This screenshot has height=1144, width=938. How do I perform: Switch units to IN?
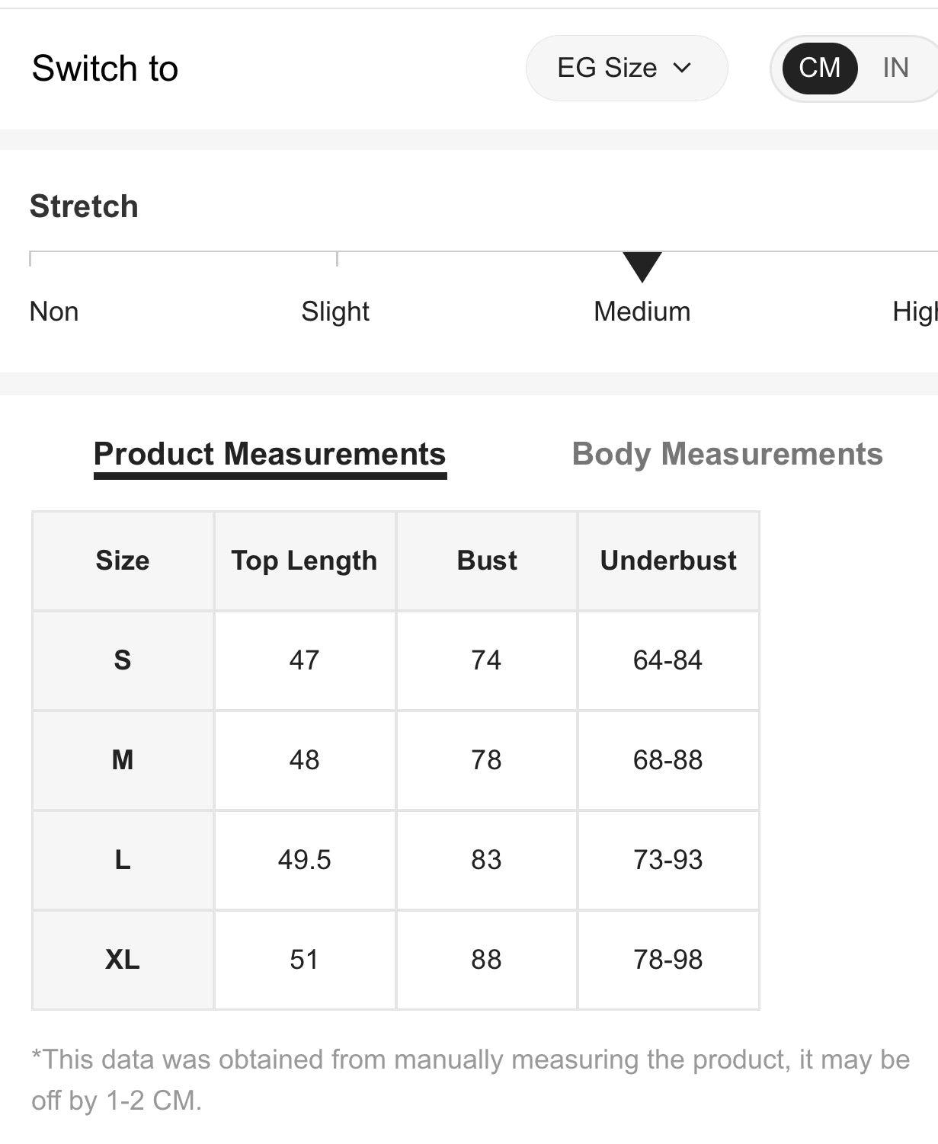[x=895, y=69]
